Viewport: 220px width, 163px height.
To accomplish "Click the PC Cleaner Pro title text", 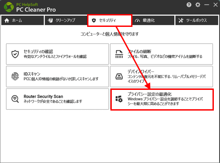I will [36, 10].
